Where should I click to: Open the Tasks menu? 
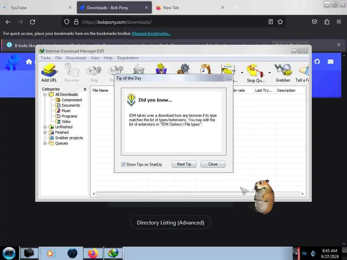46,58
